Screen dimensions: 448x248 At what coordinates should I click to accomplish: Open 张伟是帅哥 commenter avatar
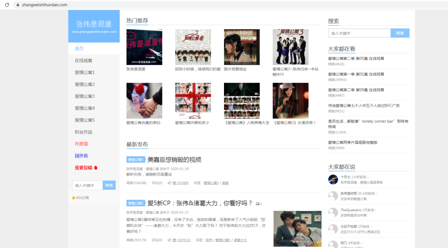pyautogui.click(x=333, y=196)
